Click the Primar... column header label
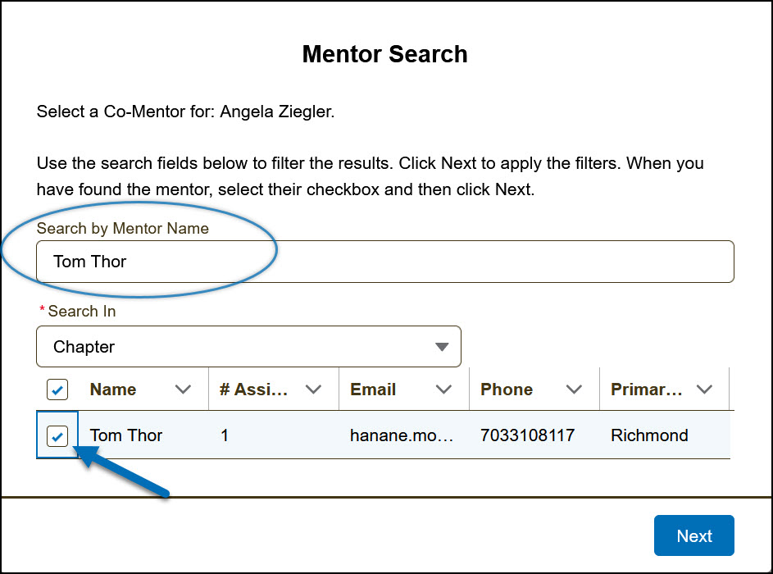 coord(646,389)
